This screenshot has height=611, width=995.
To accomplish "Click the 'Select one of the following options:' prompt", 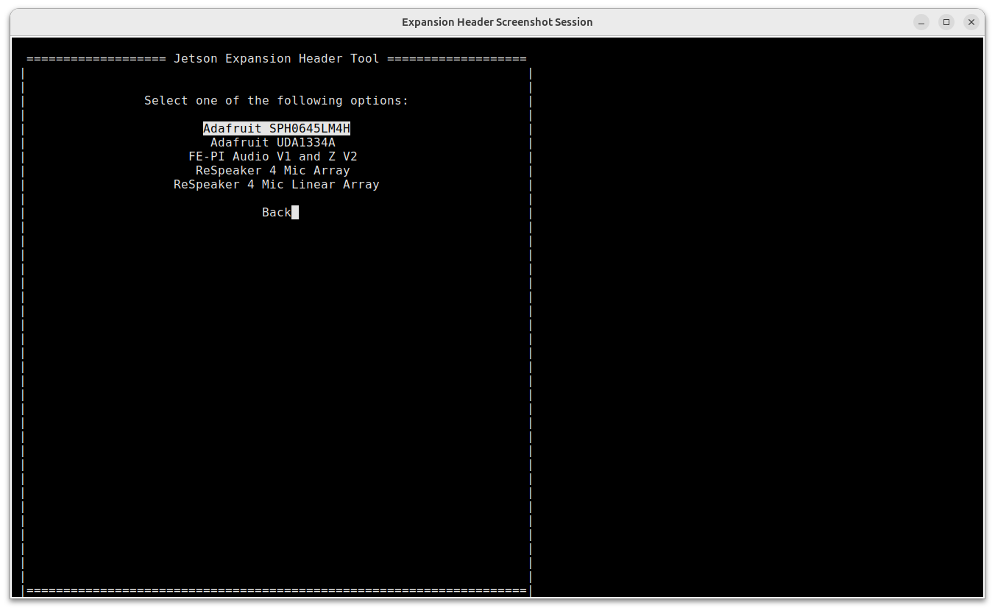I will coord(277,101).
